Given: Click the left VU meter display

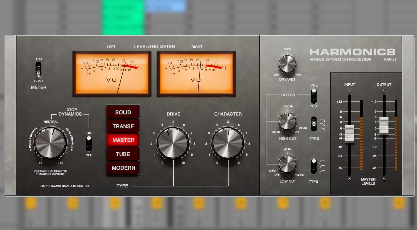Looking at the screenshot, I should pyautogui.click(x=112, y=74).
